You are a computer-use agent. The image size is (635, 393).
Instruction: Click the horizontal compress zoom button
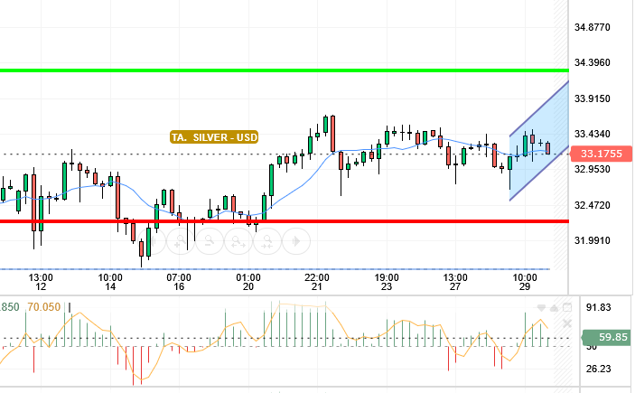tap(267, 241)
